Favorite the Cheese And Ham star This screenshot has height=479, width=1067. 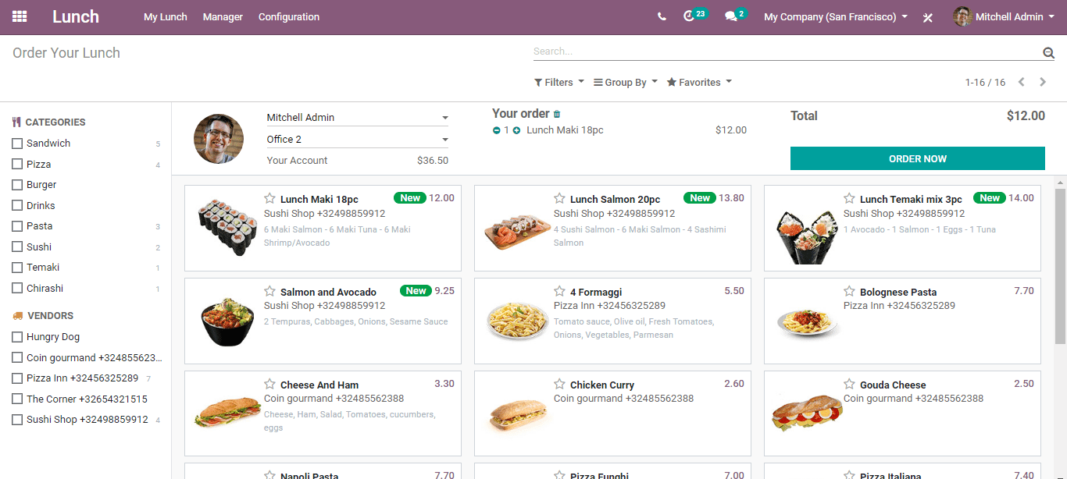click(x=269, y=384)
